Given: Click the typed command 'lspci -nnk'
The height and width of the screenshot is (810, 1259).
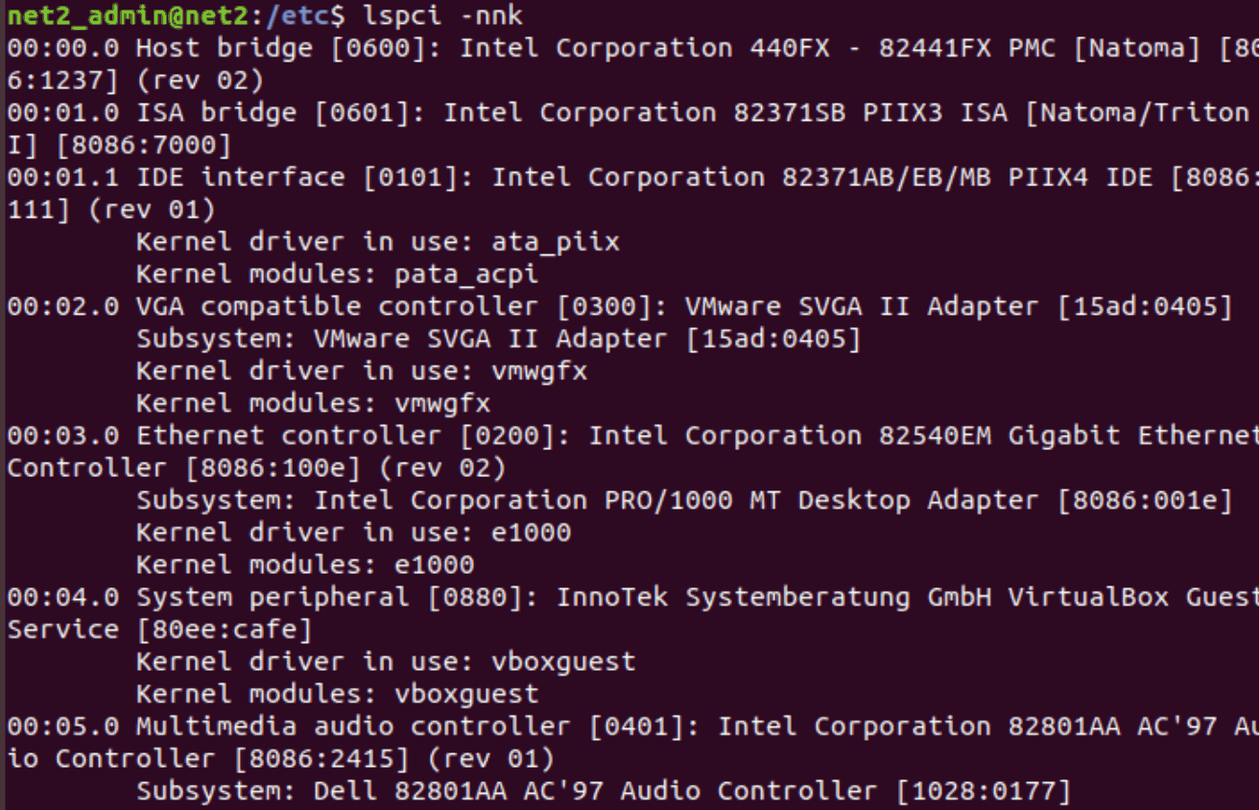Looking at the screenshot, I should click(443, 15).
